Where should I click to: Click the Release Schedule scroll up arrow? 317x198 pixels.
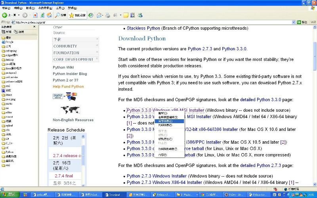pos(83,137)
